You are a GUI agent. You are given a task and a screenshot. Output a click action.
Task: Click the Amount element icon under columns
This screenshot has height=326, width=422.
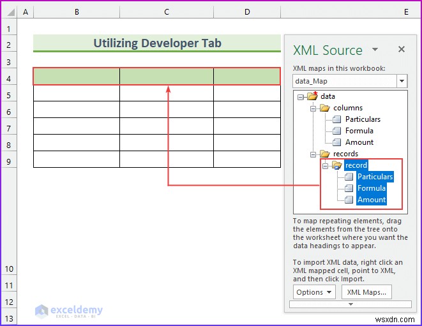[336, 142]
